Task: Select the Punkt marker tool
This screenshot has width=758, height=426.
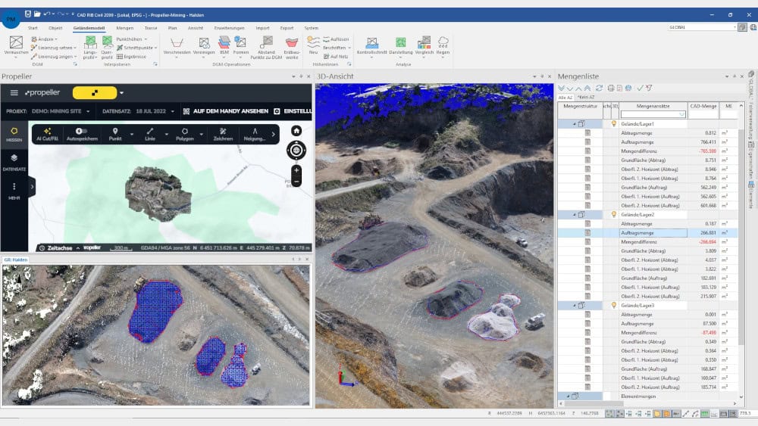Action: [x=115, y=134]
